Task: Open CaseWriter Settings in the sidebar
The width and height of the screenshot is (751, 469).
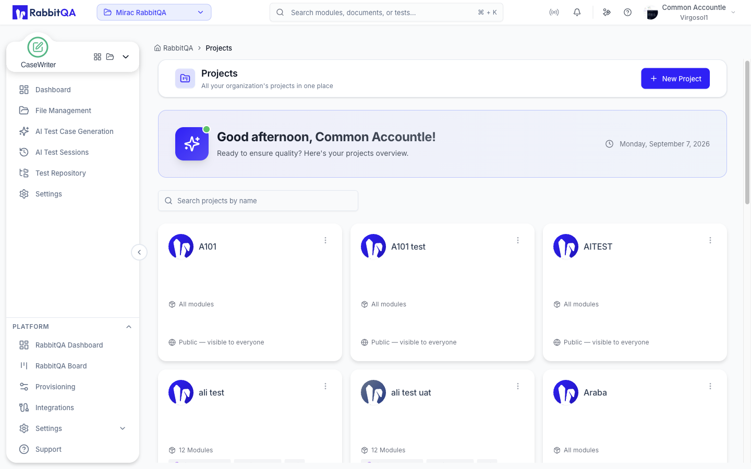Action: (73, 194)
